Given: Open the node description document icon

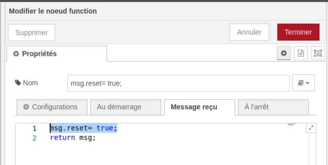Looking at the screenshot, I should pos(301,53).
